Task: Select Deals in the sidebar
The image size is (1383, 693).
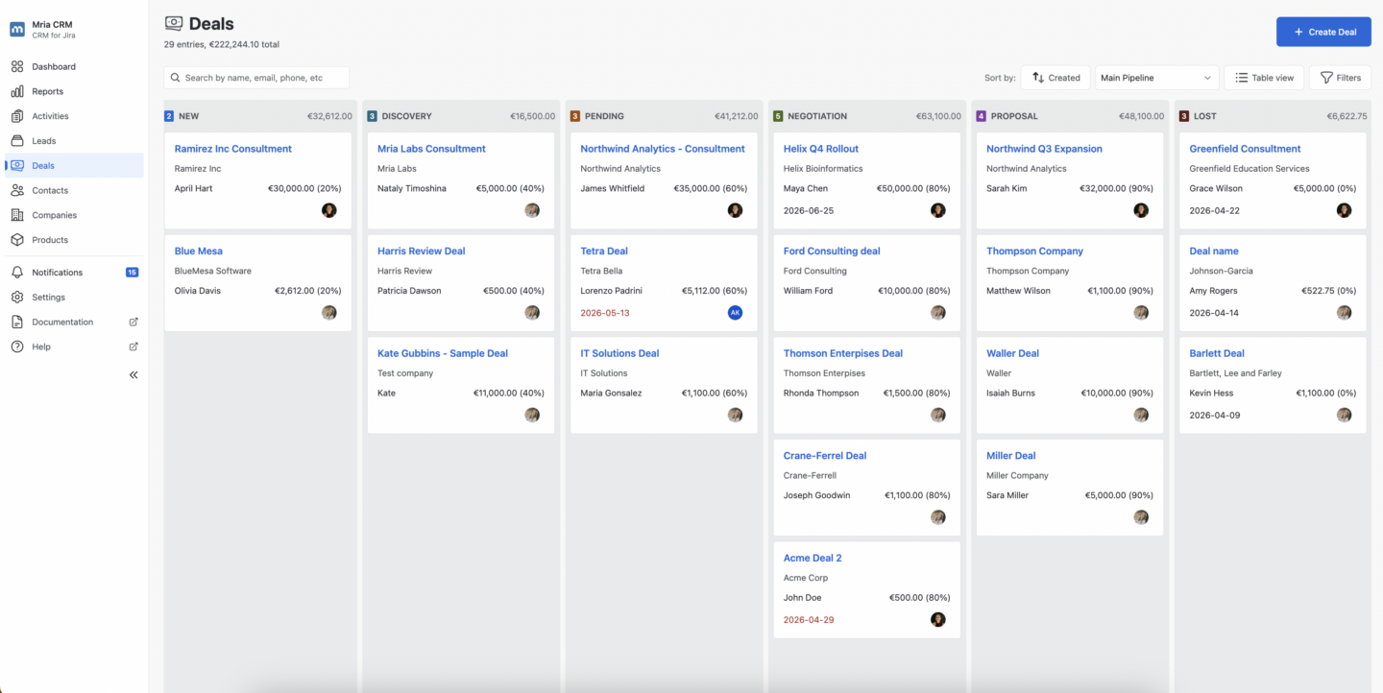Action: click(x=74, y=166)
